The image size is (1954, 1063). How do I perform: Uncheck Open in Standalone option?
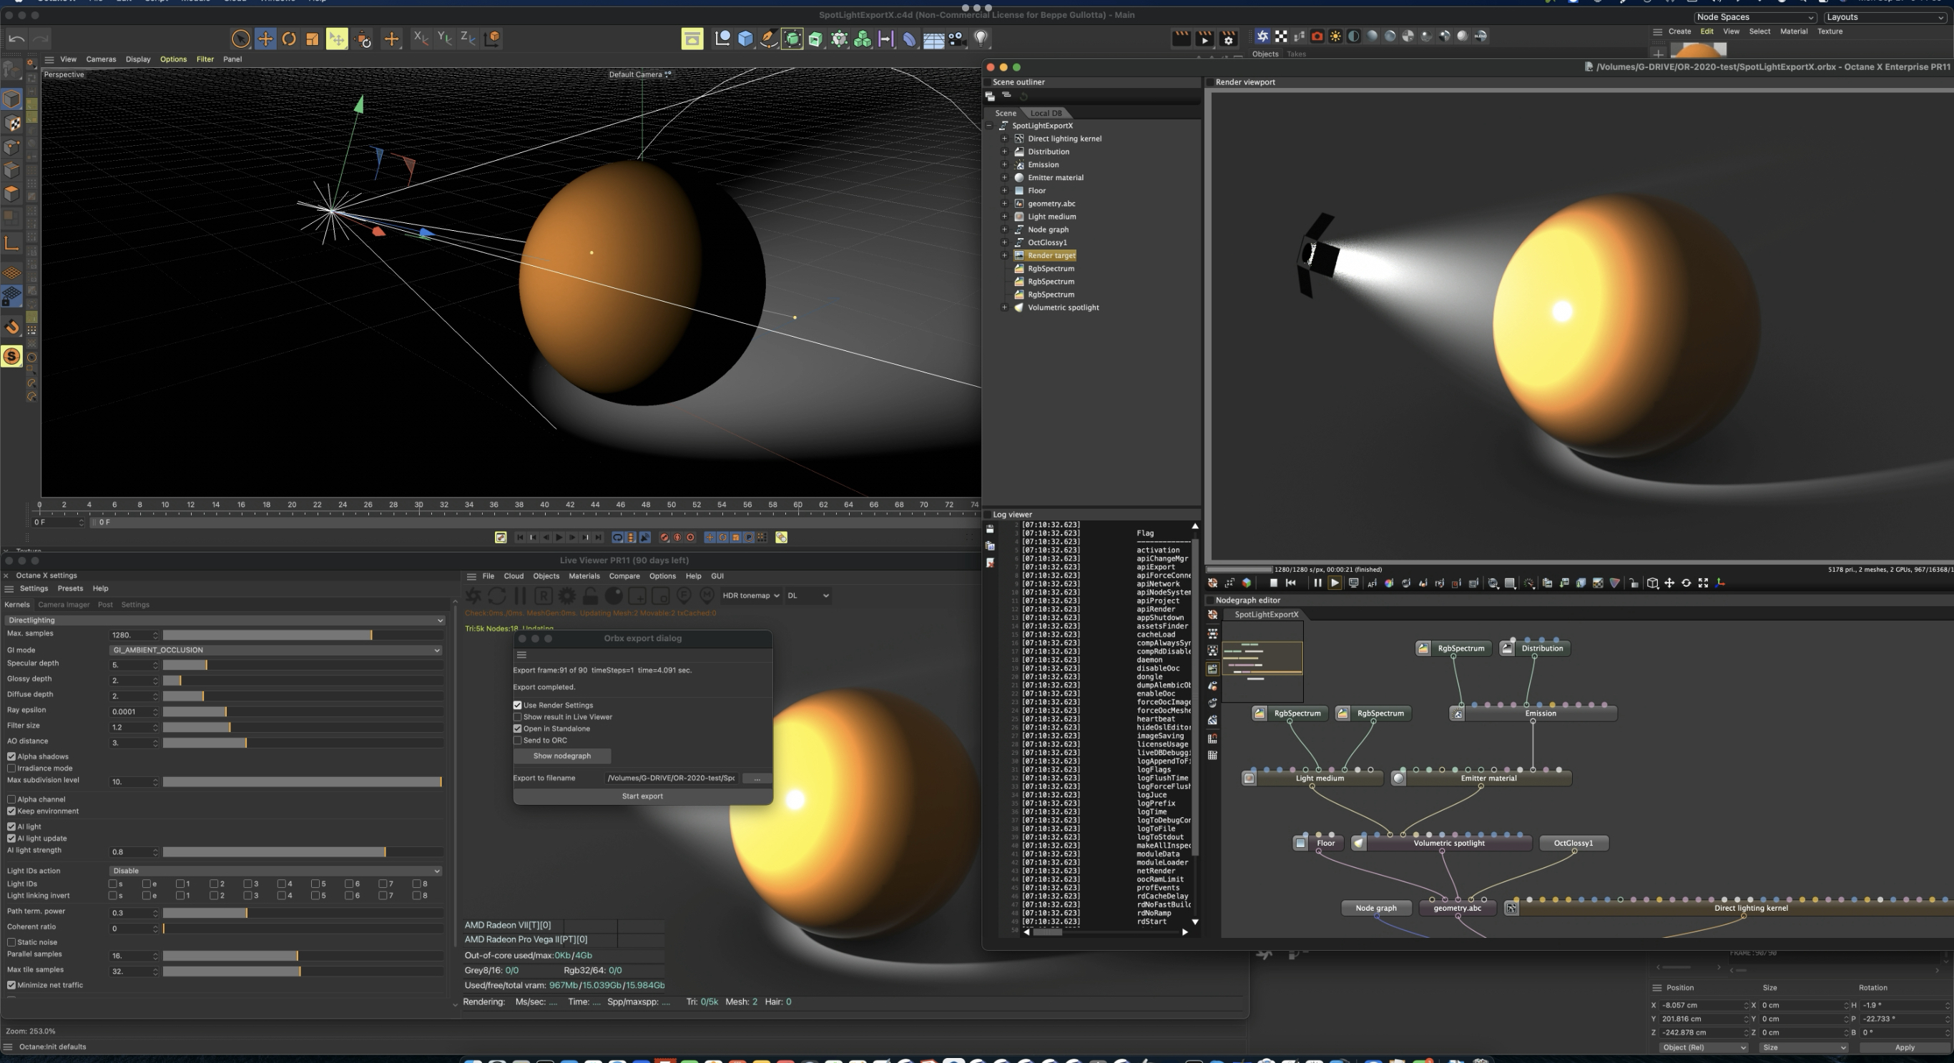518,728
